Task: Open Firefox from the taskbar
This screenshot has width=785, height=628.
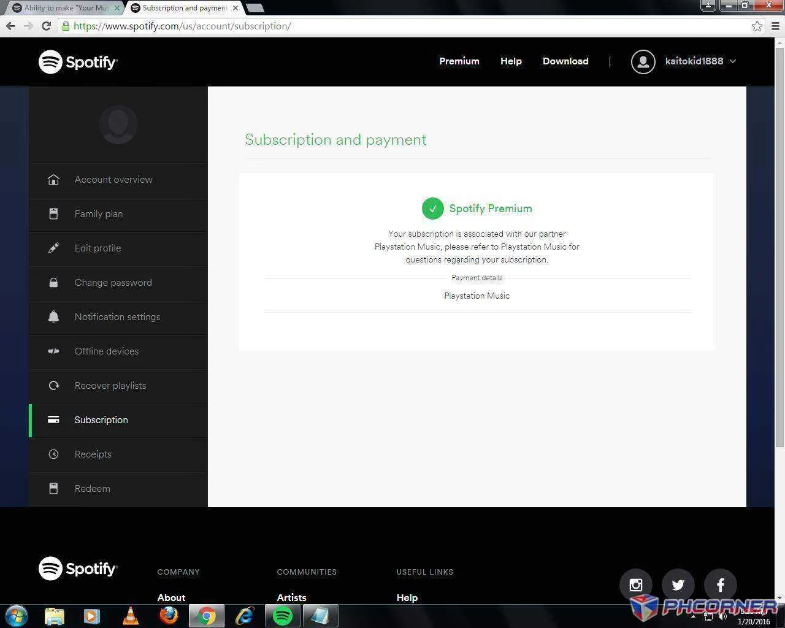Action: pyautogui.click(x=169, y=616)
